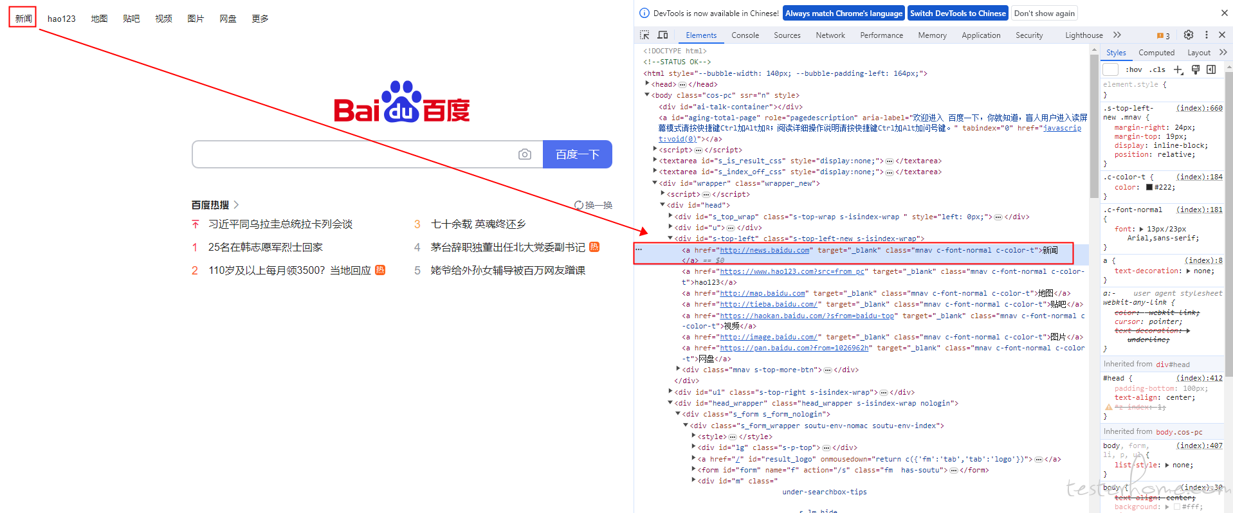1233x513 pixels.
Task: Click the 百度一下 search button
Action: (x=578, y=154)
